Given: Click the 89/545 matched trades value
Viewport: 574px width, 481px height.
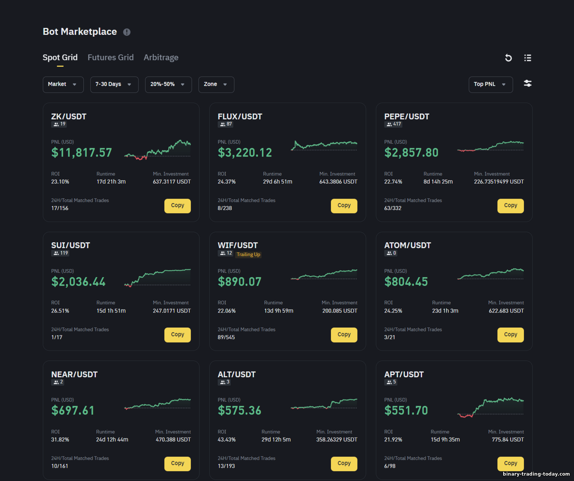Looking at the screenshot, I should click(226, 337).
